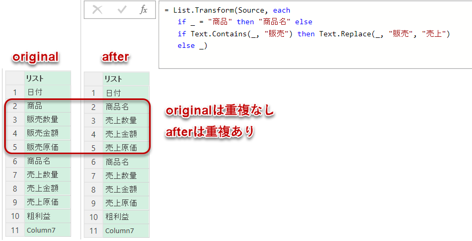Click inside the List.Transform formula box
This screenshot has height=241, width=472.
coord(315,35)
